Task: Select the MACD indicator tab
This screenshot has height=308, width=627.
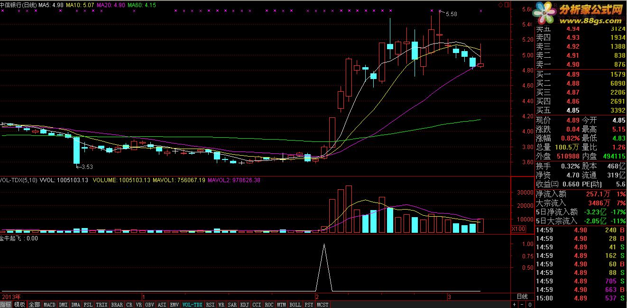Action: [49, 305]
